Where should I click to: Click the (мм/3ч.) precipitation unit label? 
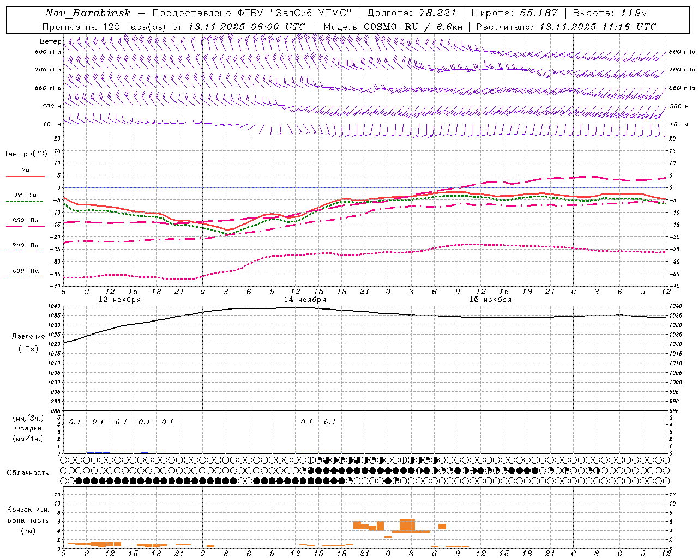[x=28, y=418]
